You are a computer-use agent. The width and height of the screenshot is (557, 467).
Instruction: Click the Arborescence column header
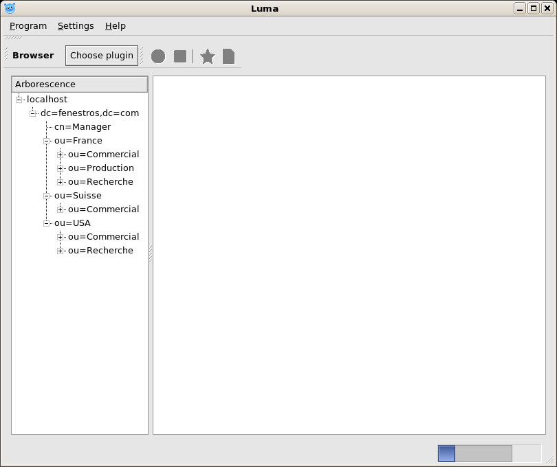80,84
